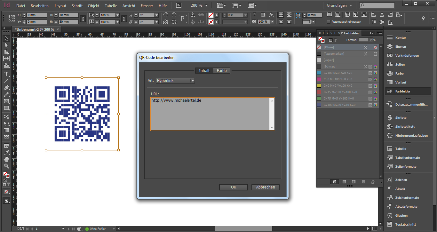
Task: Open the Verknüpfungen panel
Action: click(x=408, y=56)
